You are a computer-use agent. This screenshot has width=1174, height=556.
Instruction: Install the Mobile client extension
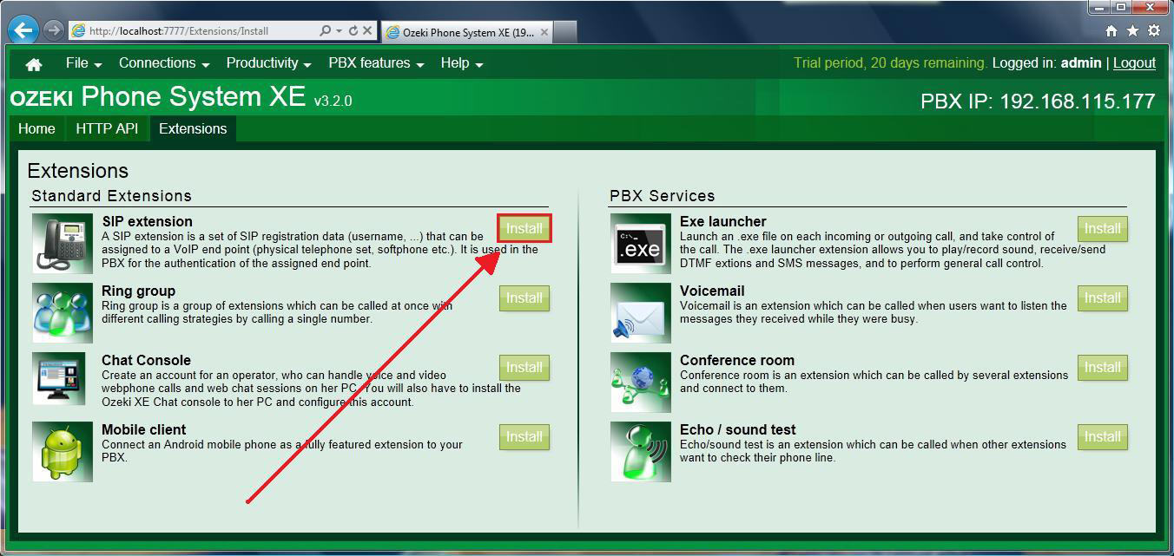coord(524,437)
